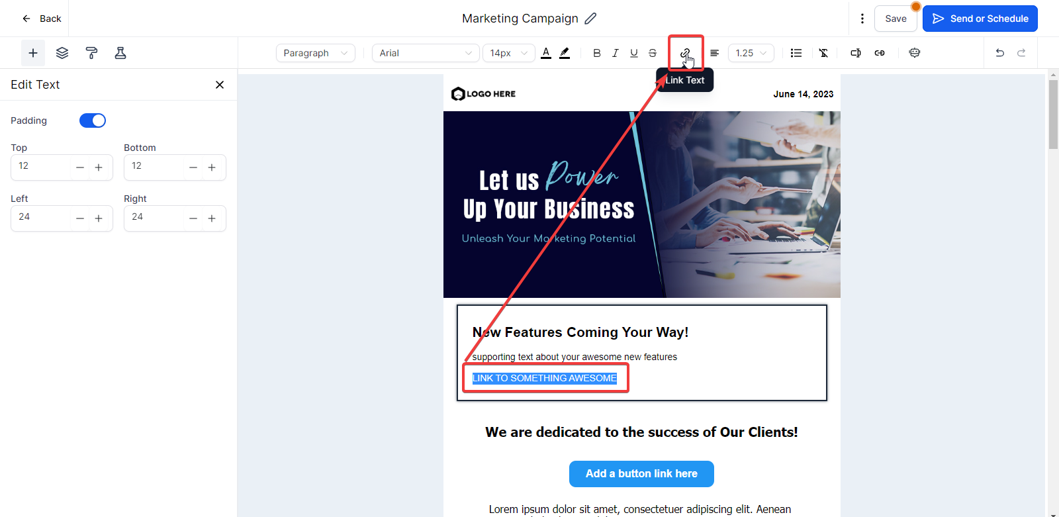Increase Top padding value
This screenshot has height=517, width=1059.
[99, 167]
